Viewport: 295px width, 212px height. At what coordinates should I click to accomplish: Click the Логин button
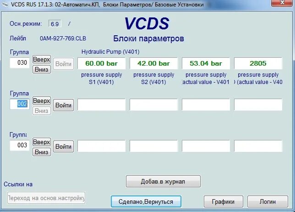268,201
